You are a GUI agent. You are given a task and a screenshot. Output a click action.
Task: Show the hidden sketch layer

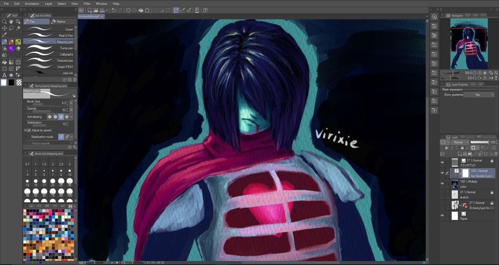(442, 194)
